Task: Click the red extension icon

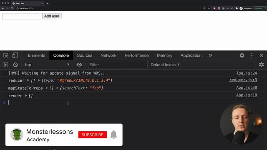Action: (214, 8)
